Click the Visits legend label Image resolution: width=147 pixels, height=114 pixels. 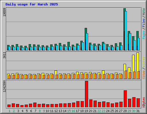144,62
